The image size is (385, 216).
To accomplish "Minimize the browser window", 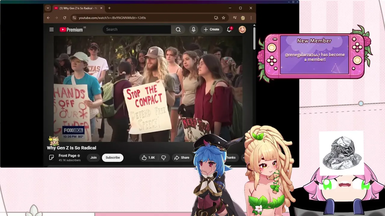I will 230,8.
